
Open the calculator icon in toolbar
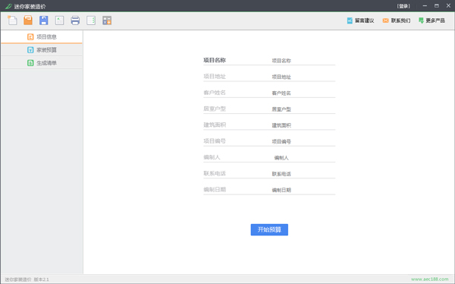pos(107,21)
